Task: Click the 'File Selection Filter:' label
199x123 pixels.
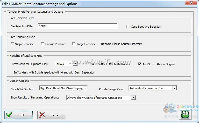Action: tap(23, 26)
